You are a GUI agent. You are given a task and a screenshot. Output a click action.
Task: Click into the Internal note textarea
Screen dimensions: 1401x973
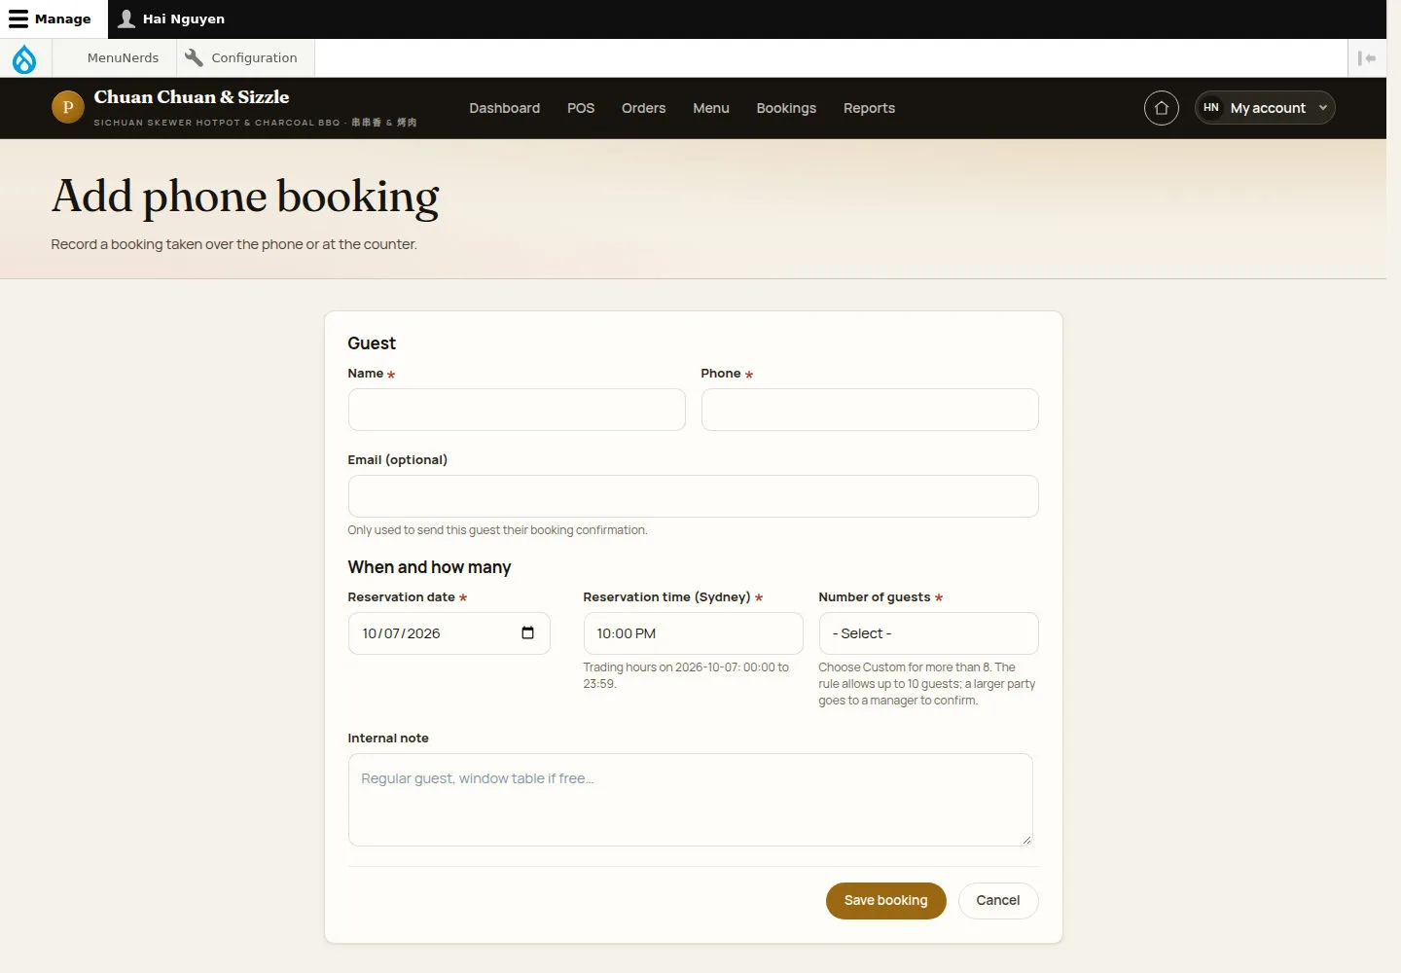coord(690,800)
